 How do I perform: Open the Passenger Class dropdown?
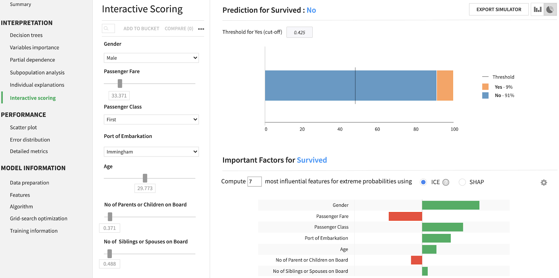click(151, 119)
